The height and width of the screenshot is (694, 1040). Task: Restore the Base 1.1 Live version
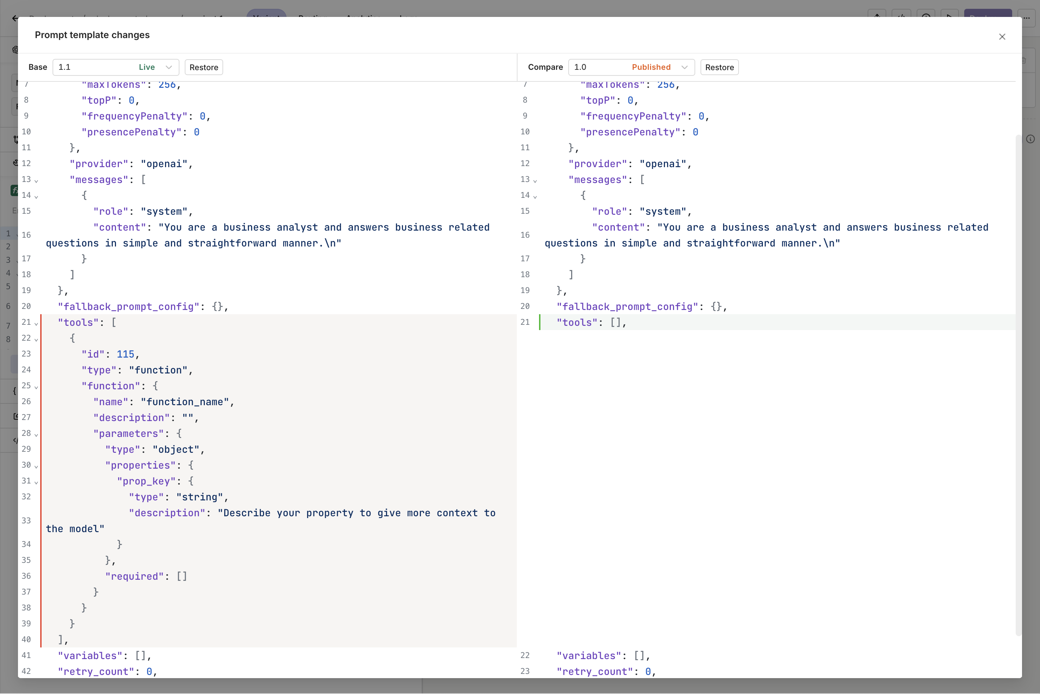(x=204, y=67)
